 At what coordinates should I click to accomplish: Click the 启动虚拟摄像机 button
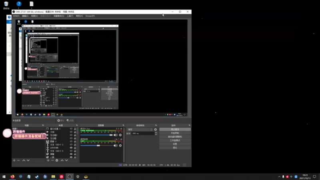click(175, 137)
